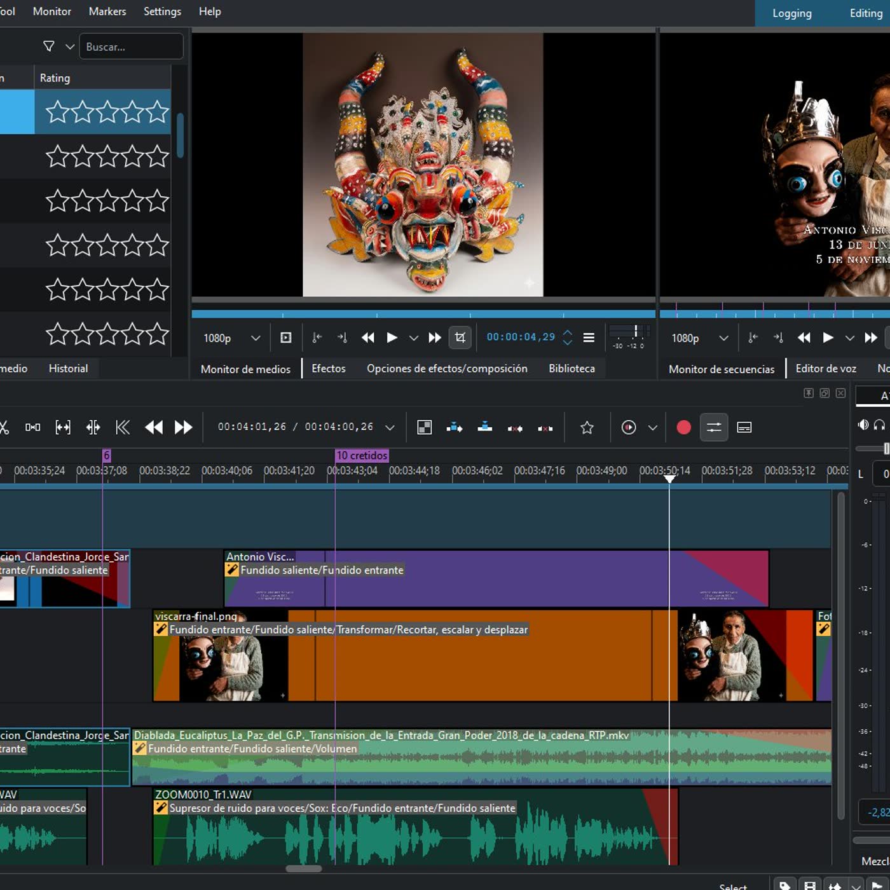
Task: Rewind playback in the project monitor
Action: (804, 338)
